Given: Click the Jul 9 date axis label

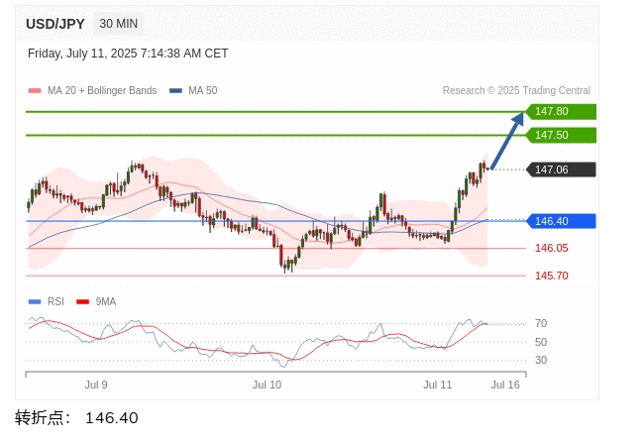Looking at the screenshot, I should pyautogui.click(x=96, y=385).
